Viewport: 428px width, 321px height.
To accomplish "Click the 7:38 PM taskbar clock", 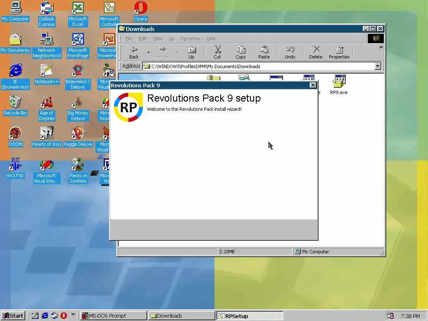I will (410, 316).
